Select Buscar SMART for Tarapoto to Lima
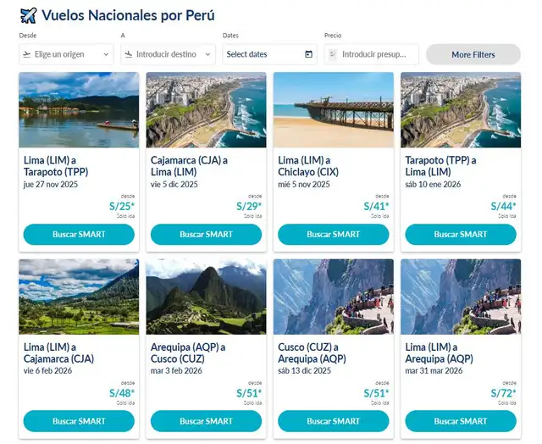542x444 pixels. pyautogui.click(x=460, y=235)
